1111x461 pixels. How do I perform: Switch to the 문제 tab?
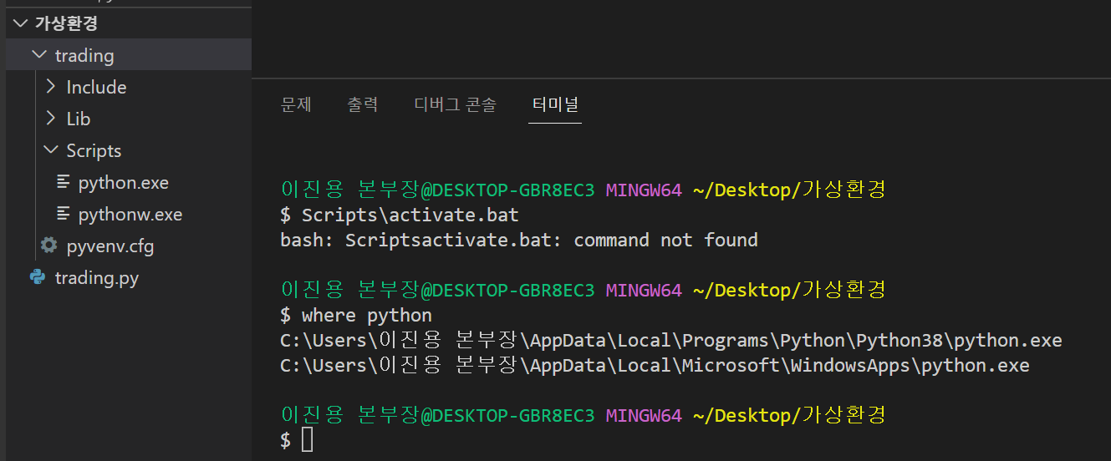point(296,104)
